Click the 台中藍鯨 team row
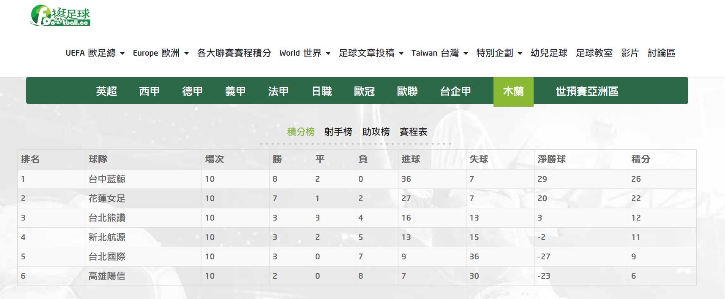The height and width of the screenshot is (299, 725). pos(107,179)
